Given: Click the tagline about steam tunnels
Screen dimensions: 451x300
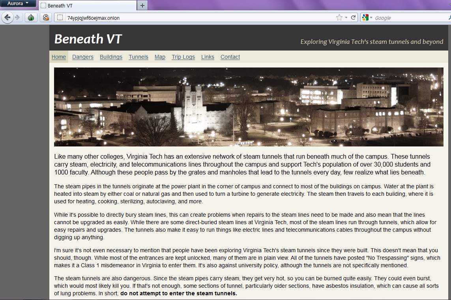Looking at the screenshot, I should [x=372, y=42].
